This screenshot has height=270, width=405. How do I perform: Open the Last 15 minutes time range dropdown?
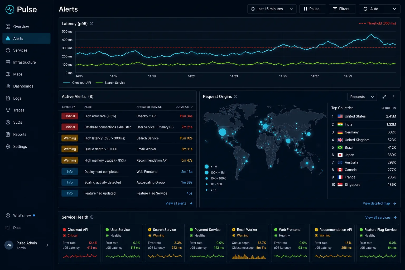click(x=272, y=9)
